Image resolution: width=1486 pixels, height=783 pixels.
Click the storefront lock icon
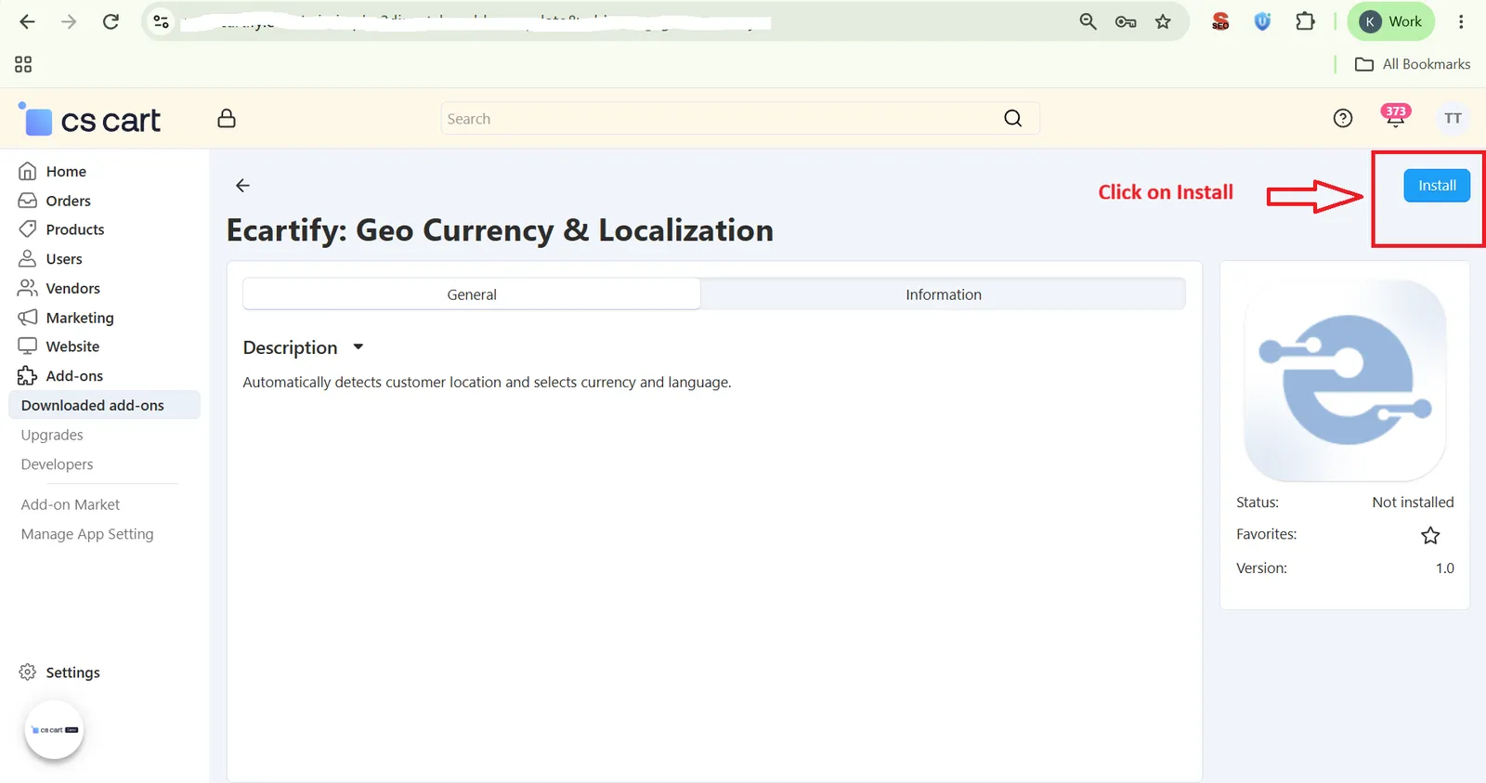[227, 118]
